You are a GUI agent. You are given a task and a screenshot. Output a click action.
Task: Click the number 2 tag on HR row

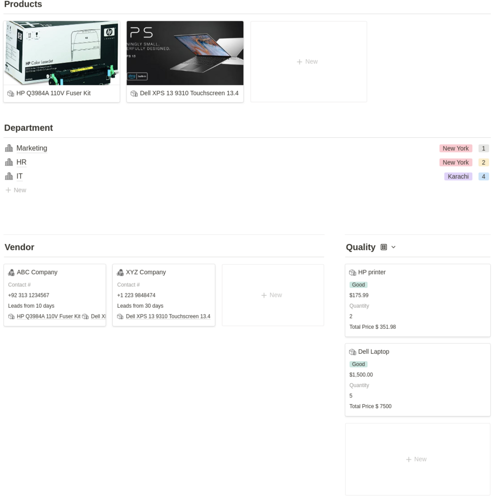point(484,162)
